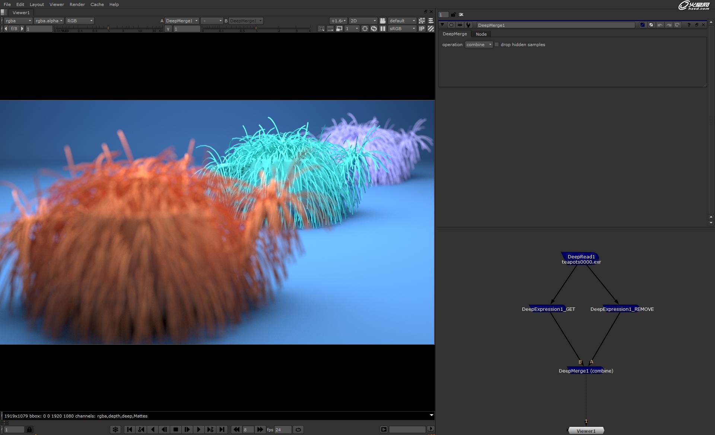The image size is (715, 435).
Task: Open the operation combine dropdown
Action: coord(479,45)
